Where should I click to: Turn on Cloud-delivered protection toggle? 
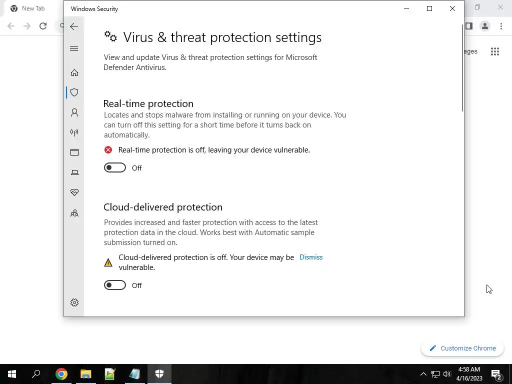pyautogui.click(x=114, y=285)
